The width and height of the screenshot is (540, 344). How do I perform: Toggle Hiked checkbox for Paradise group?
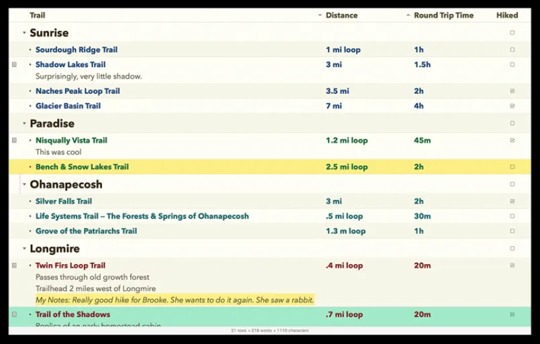[512, 123]
